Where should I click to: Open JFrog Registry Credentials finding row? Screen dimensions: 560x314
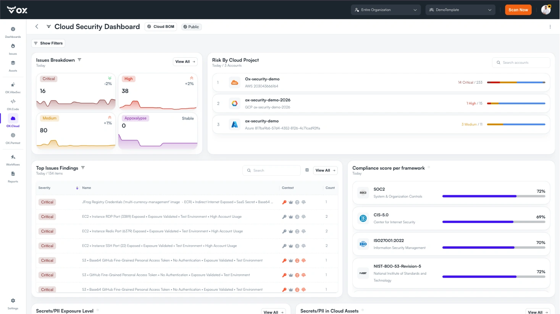pyautogui.click(x=187, y=202)
